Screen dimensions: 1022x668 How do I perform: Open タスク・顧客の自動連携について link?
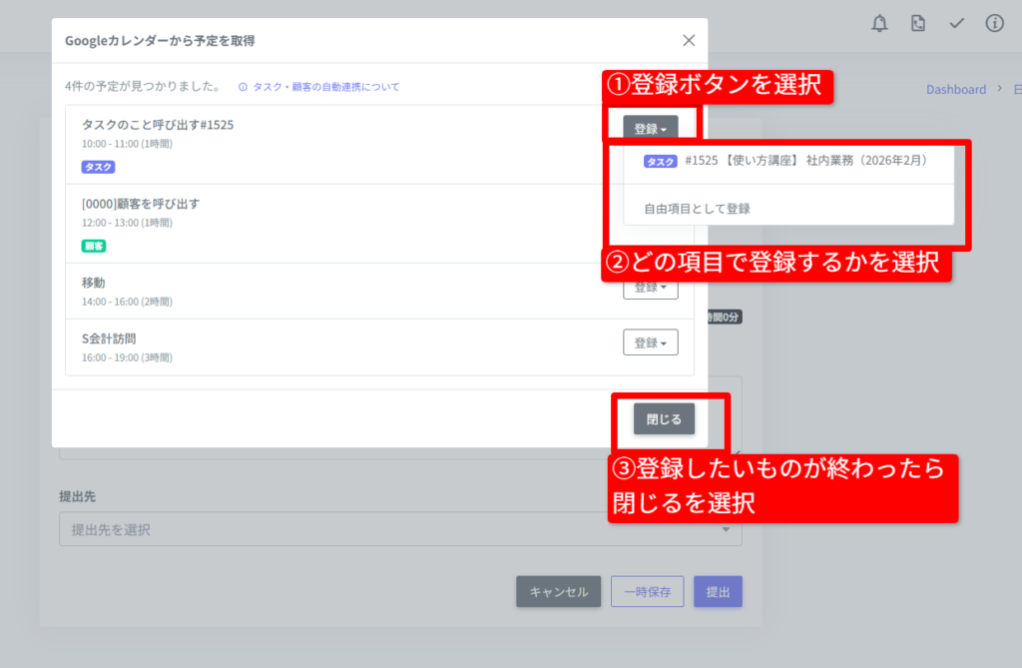click(326, 88)
